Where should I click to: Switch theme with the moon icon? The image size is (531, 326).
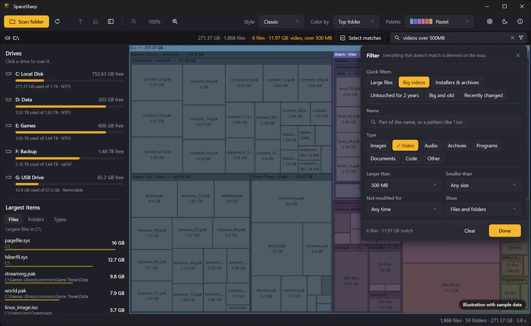[x=505, y=22]
